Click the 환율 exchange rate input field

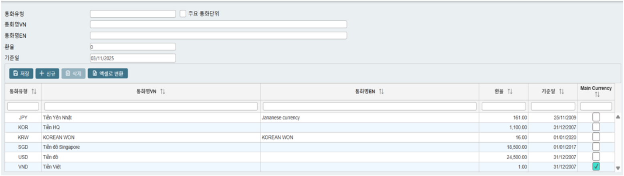133,47
